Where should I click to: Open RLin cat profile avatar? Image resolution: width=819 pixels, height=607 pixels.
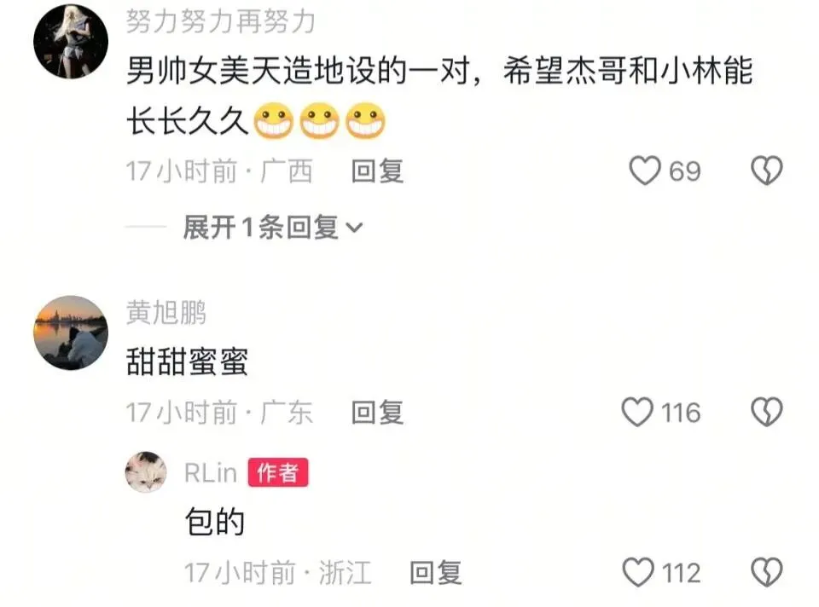[146, 472]
